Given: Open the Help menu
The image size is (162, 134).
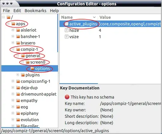Looking at the screenshot, I should point(54,11).
